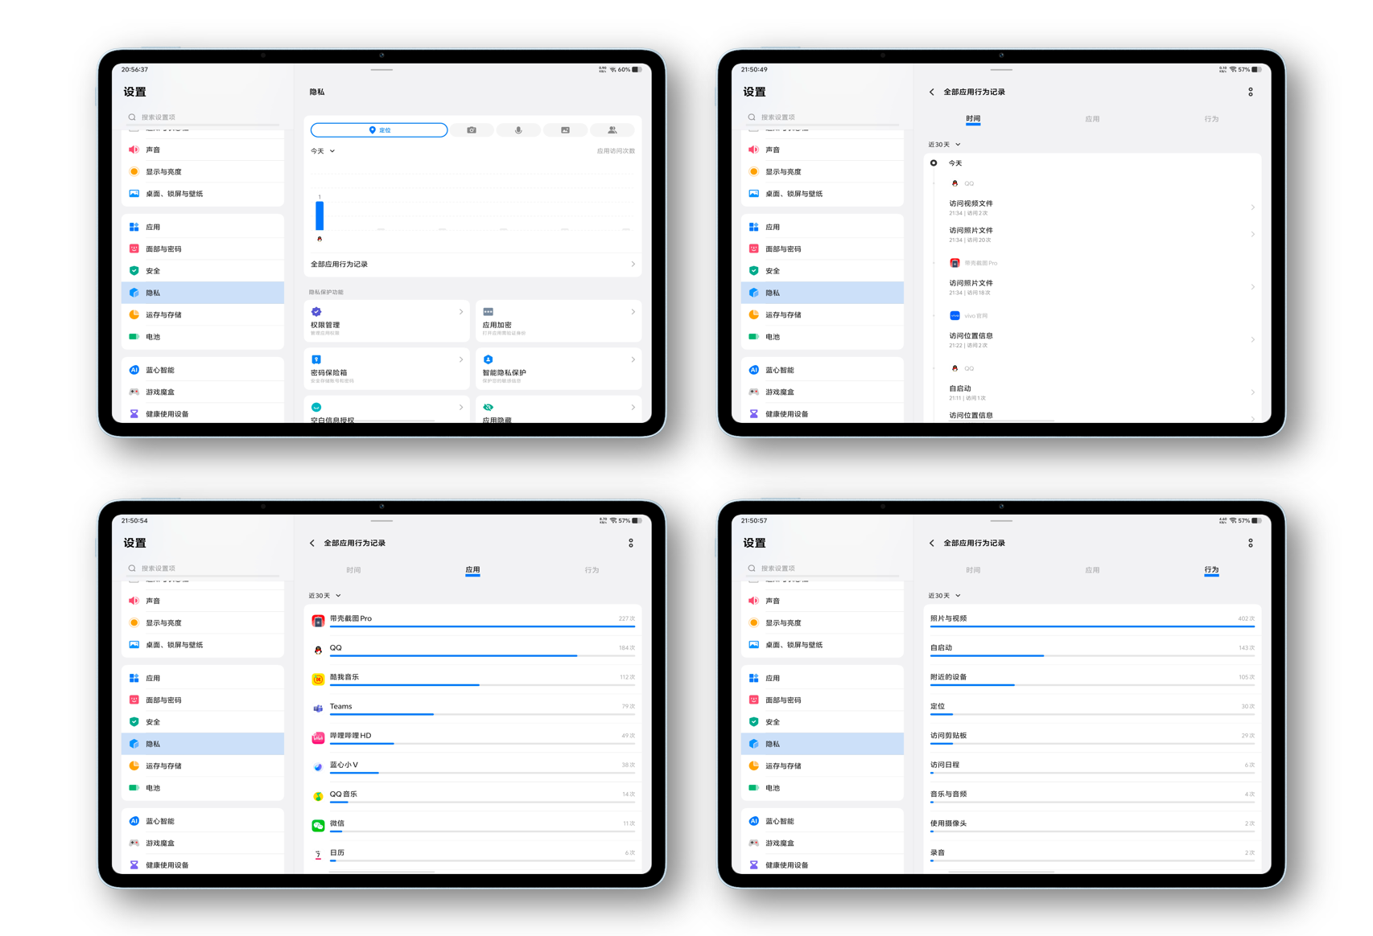Select the photos permission chip on 20:56:37 screen
Image resolution: width=1373 pixels, height=936 pixels.
pyautogui.click(x=566, y=129)
